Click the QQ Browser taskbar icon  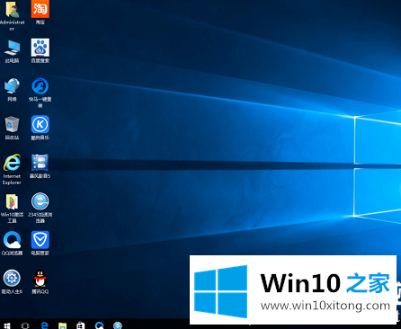pos(99,325)
